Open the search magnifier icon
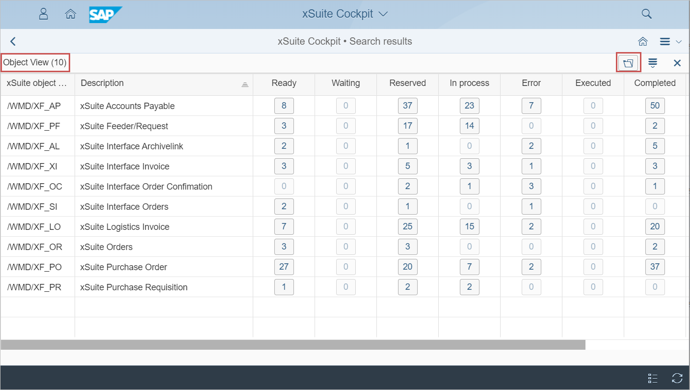Viewport: 690px width, 390px height. 646,14
